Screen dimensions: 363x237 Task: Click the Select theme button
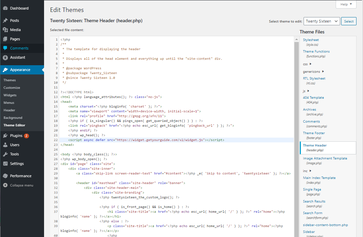pyautogui.click(x=349, y=21)
